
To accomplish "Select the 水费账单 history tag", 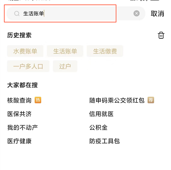I will click(25, 51).
